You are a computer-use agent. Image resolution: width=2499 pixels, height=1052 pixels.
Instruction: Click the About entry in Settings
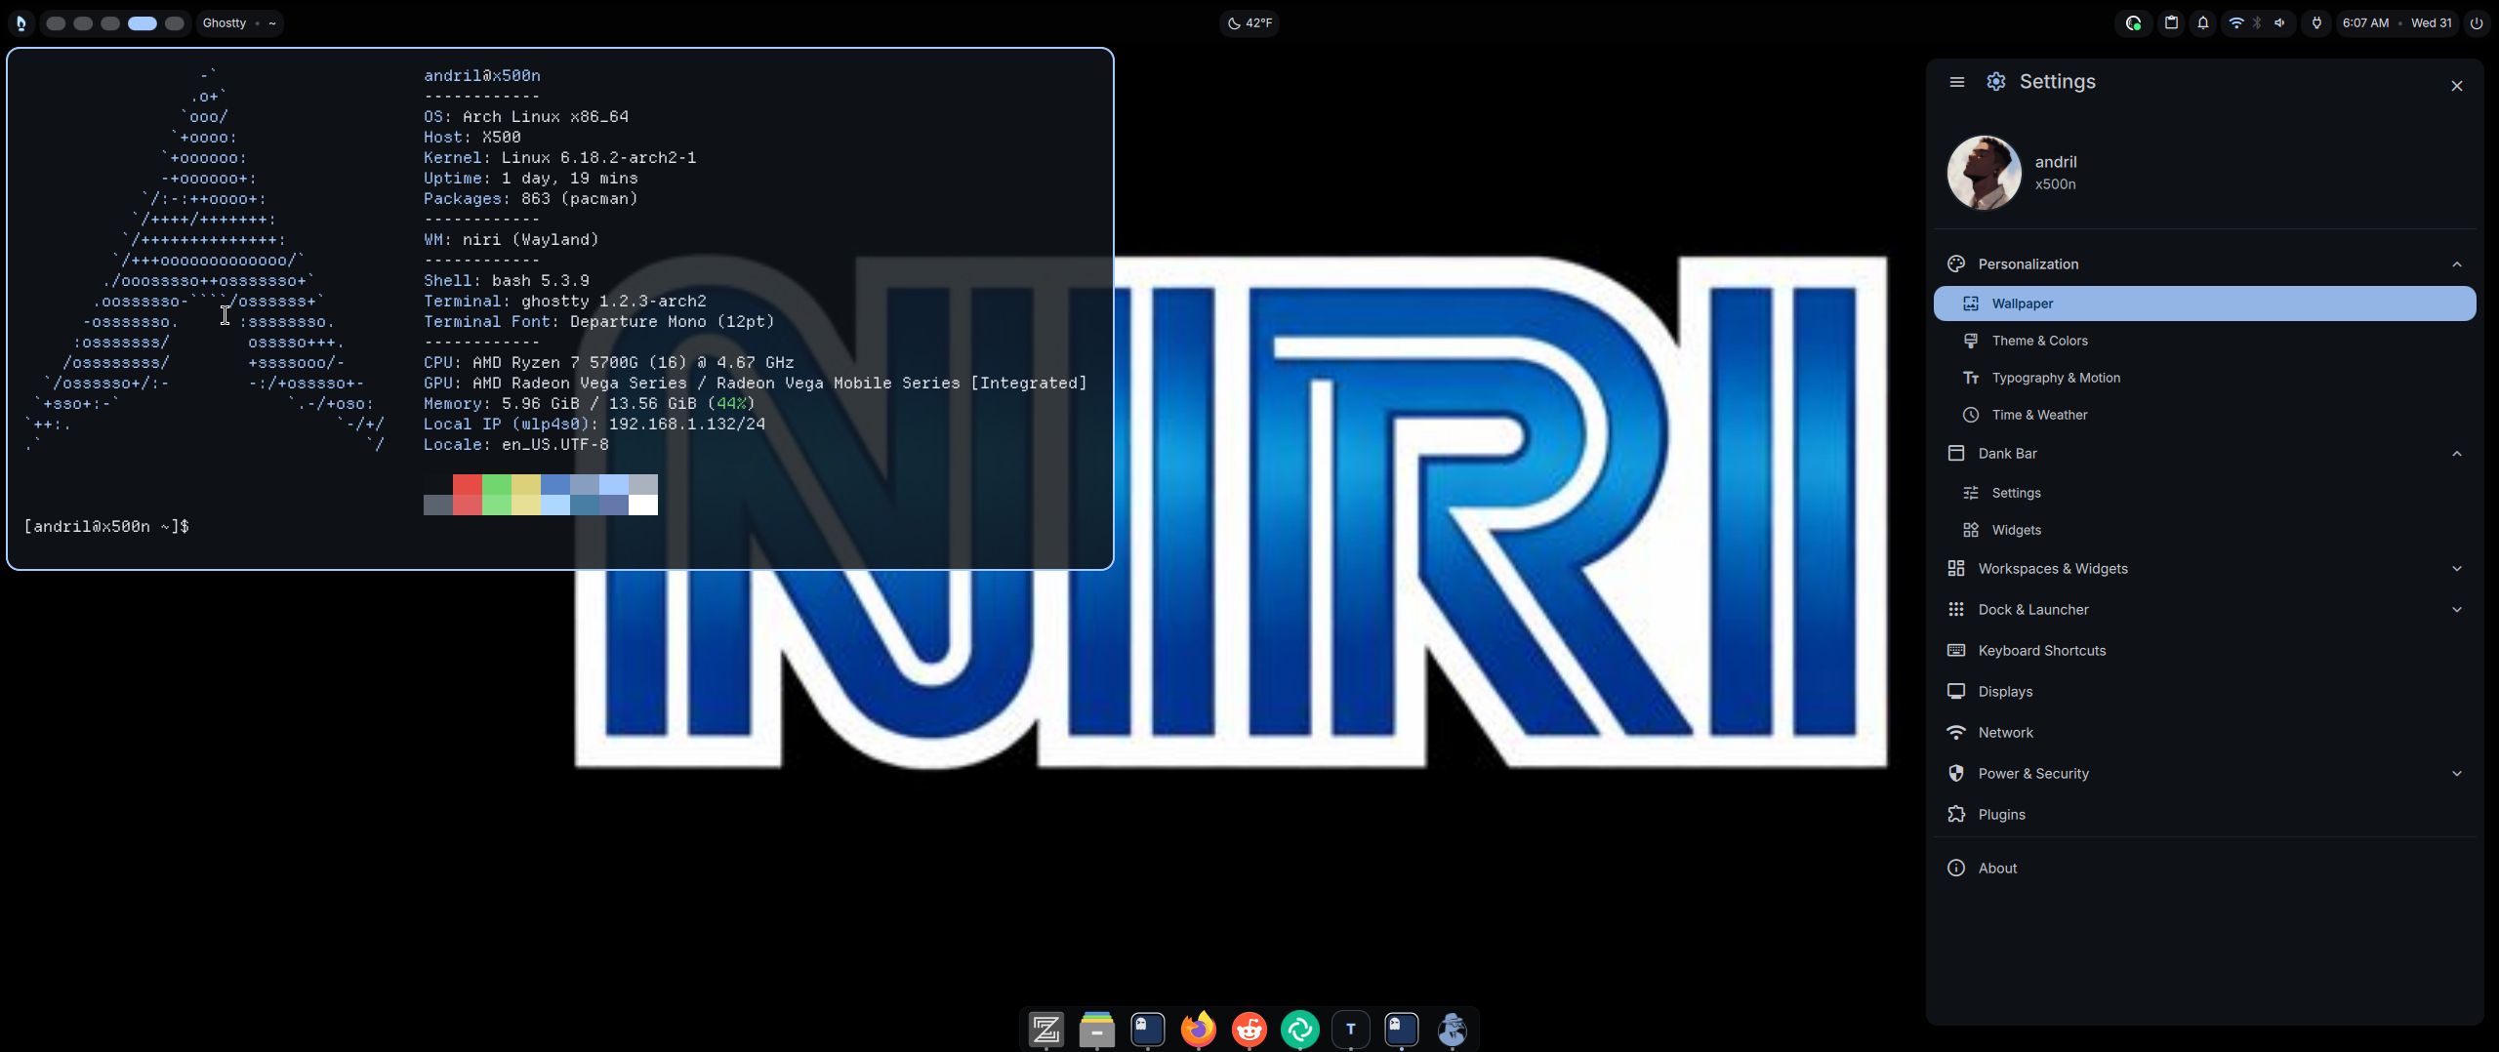coord(1997,869)
